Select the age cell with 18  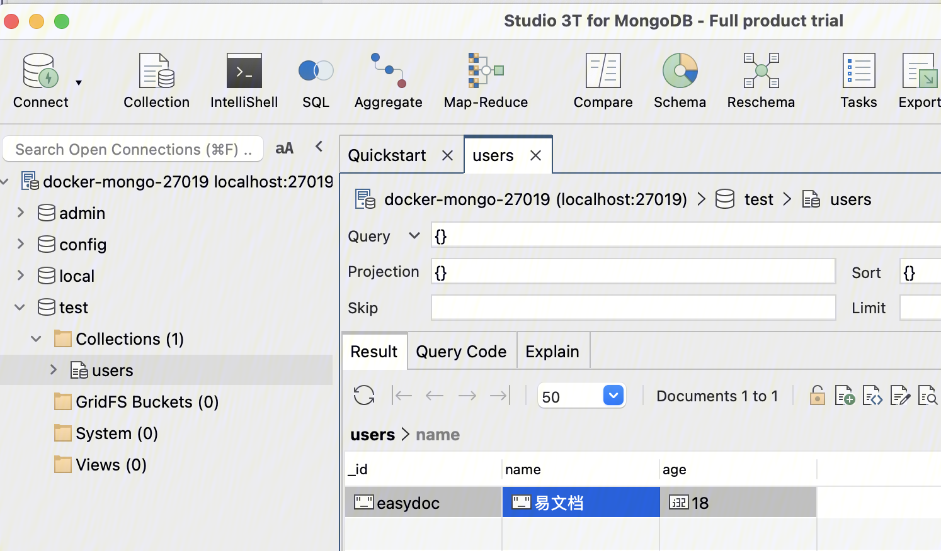tap(738, 503)
